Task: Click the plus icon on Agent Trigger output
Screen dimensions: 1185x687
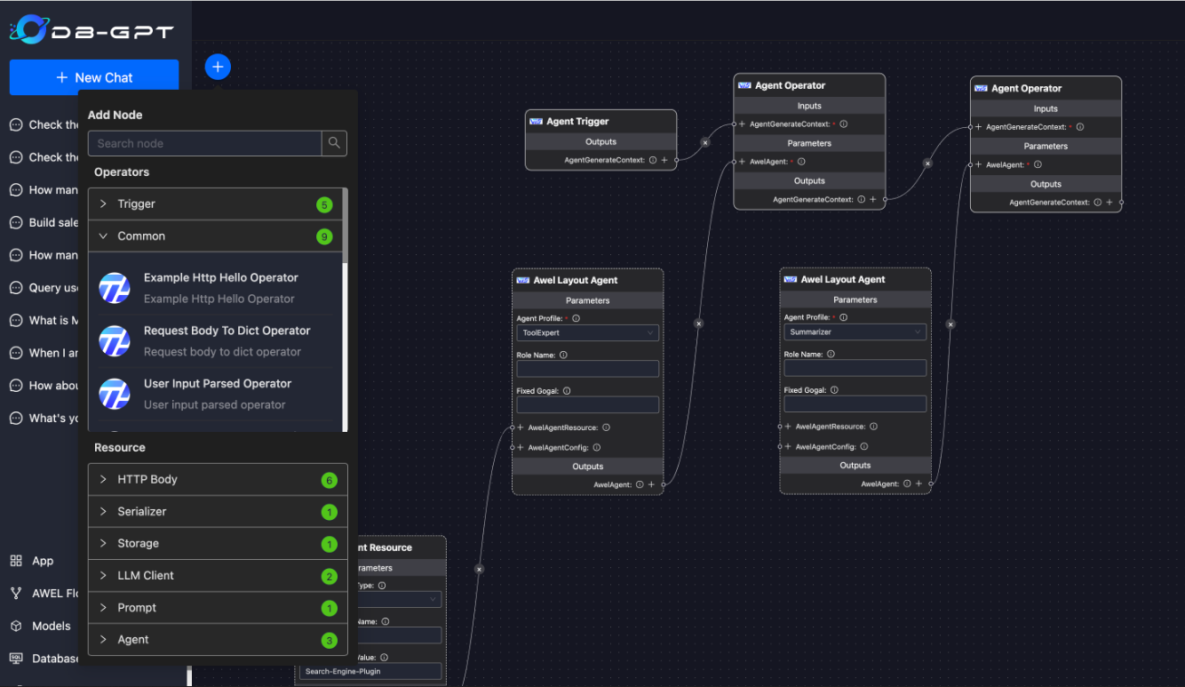Action: [664, 160]
